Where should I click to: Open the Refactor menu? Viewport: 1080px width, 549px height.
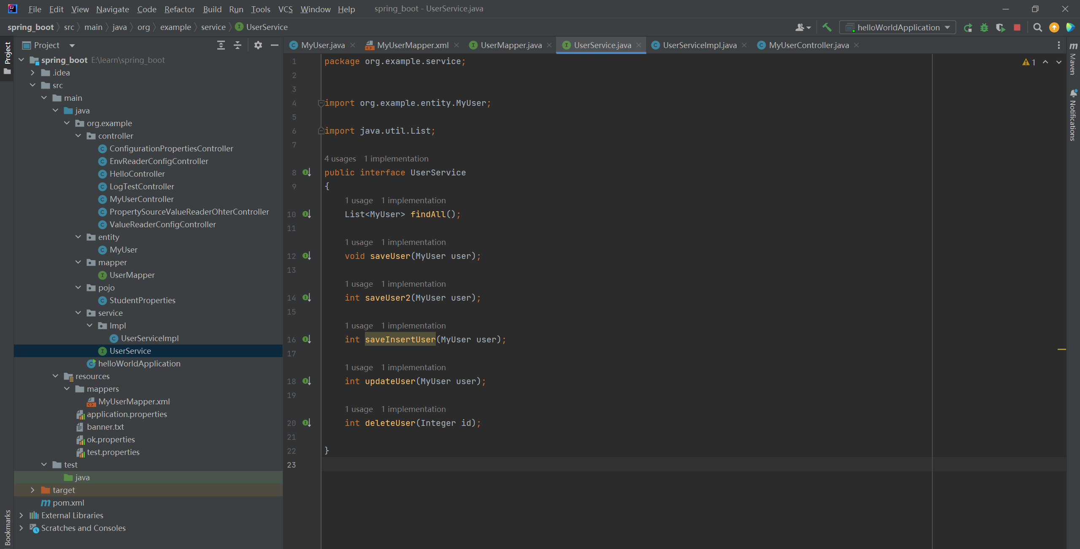tap(179, 9)
